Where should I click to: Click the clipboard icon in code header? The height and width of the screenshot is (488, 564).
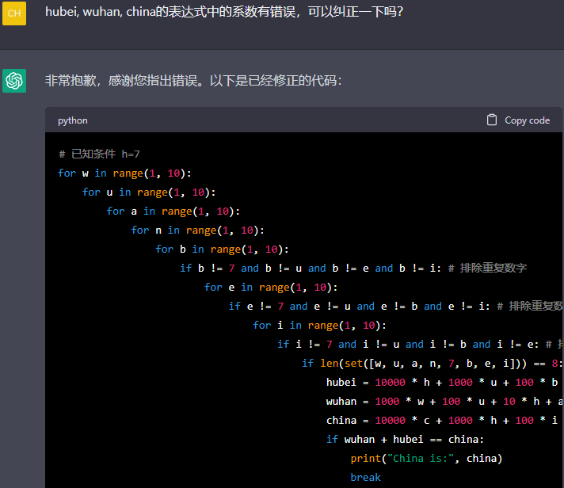[x=492, y=120]
